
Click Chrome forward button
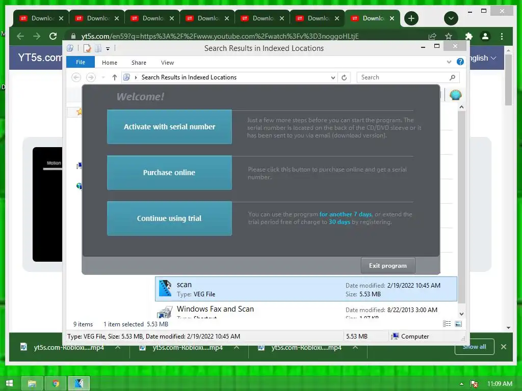coord(37,36)
